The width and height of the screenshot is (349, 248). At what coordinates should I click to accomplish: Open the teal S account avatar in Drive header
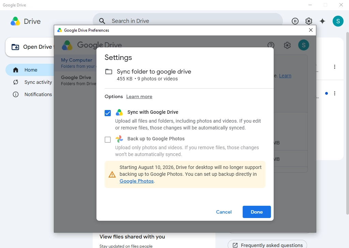[338, 21]
